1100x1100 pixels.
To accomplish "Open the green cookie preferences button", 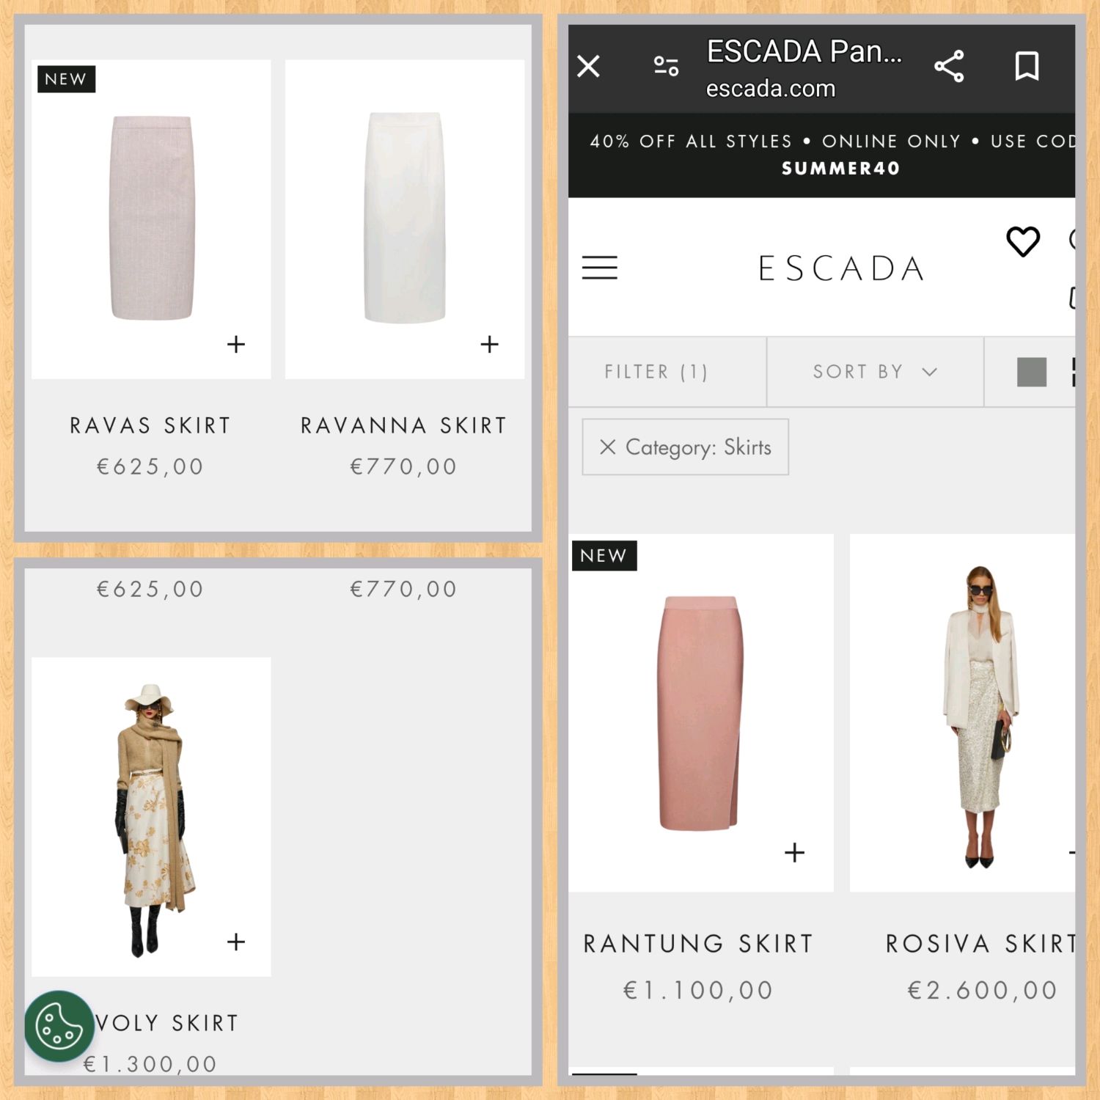I will (x=59, y=1026).
